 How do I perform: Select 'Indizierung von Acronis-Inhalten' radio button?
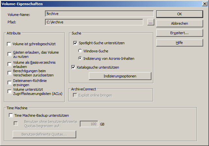point(80,59)
